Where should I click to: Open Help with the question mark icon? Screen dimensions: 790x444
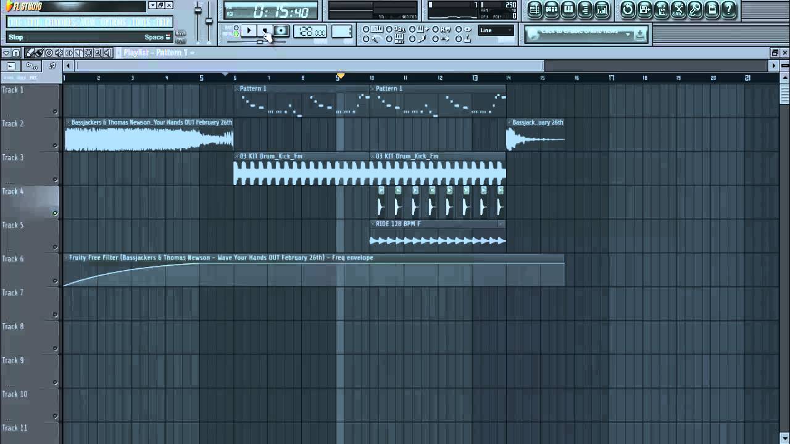click(x=729, y=9)
